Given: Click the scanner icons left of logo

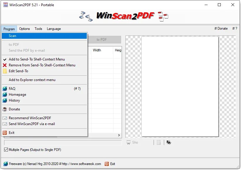Looking at the screenshot, I should point(86,16).
